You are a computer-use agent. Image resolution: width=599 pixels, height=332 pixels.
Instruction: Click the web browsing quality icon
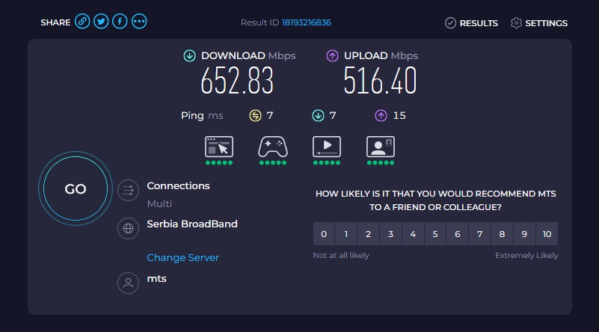tap(219, 147)
